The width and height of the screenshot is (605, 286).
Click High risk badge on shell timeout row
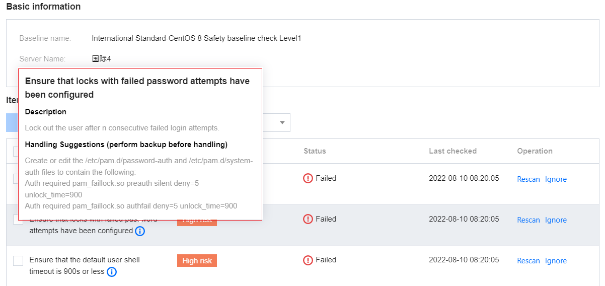click(197, 260)
